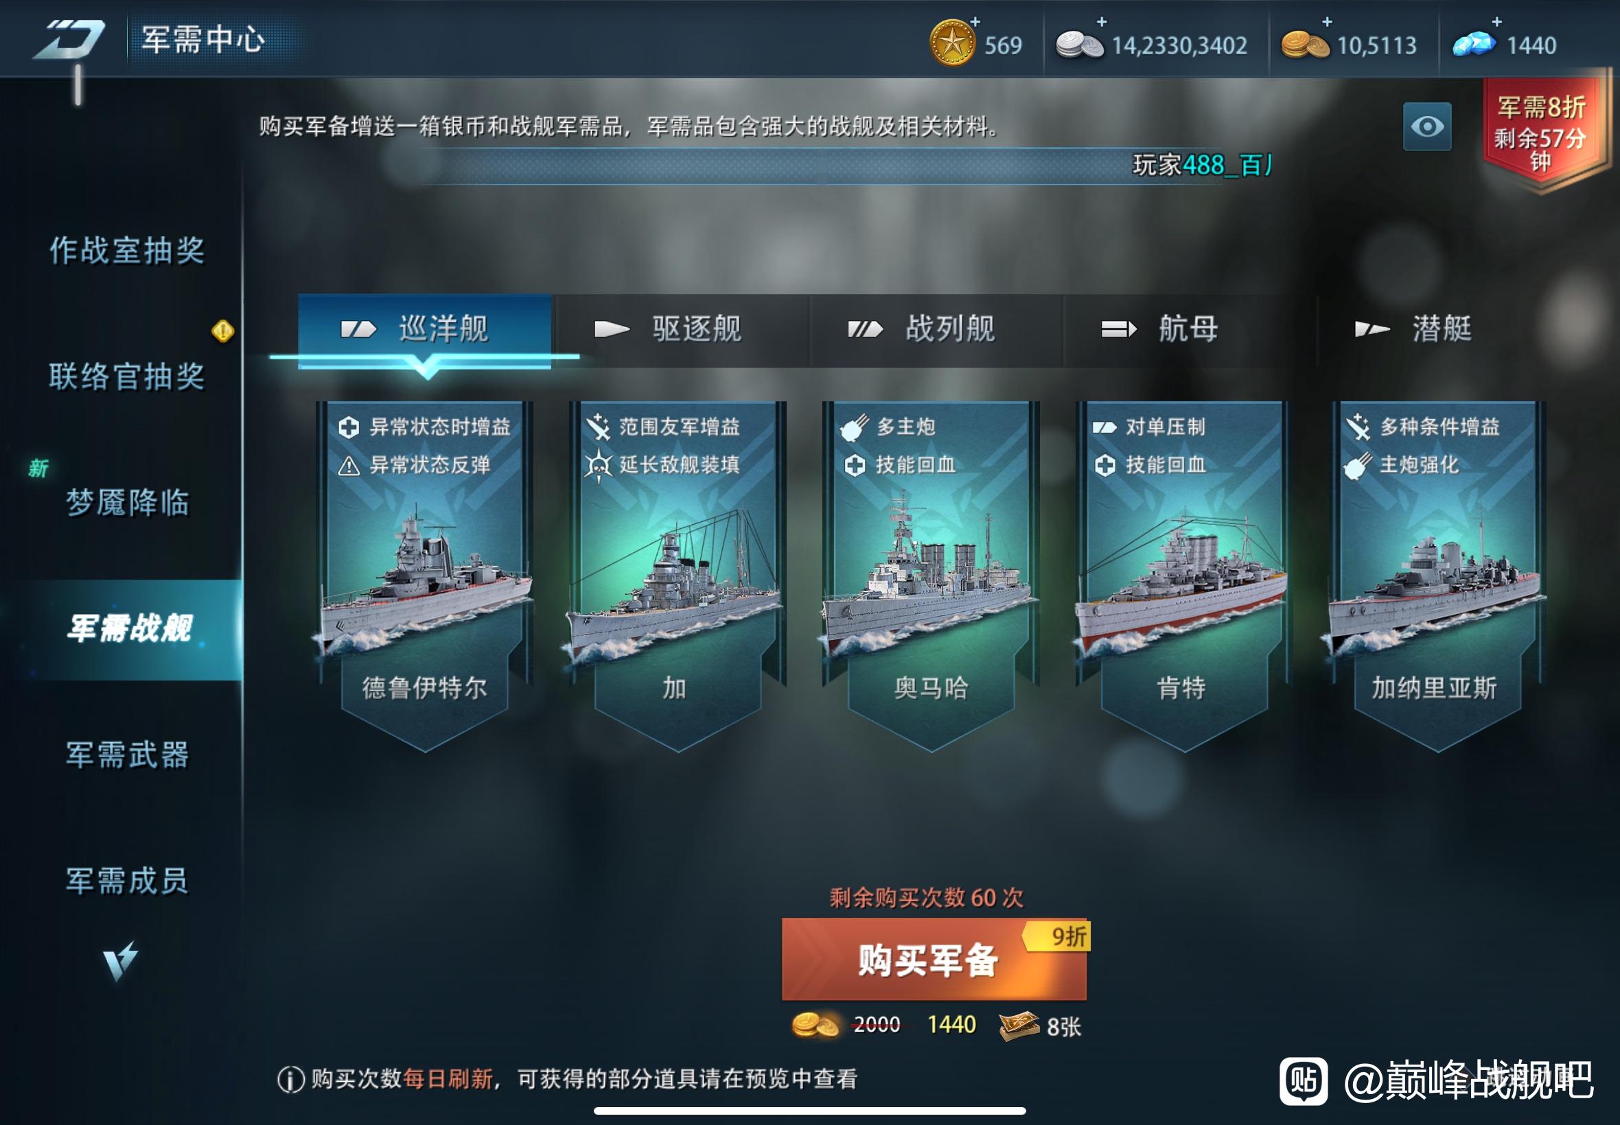Image resolution: width=1620 pixels, height=1125 pixels.
Task: Open 军需武器 section
Action: coord(127,754)
